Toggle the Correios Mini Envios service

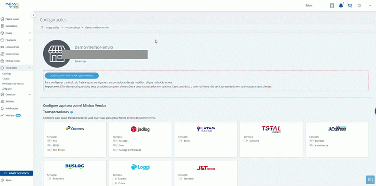pyautogui.click(x=50, y=150)
